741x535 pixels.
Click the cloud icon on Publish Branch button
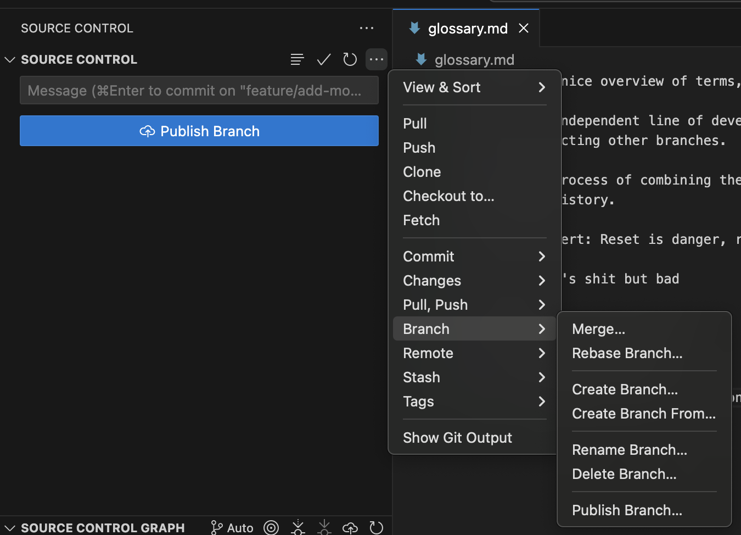click(147, 131)
